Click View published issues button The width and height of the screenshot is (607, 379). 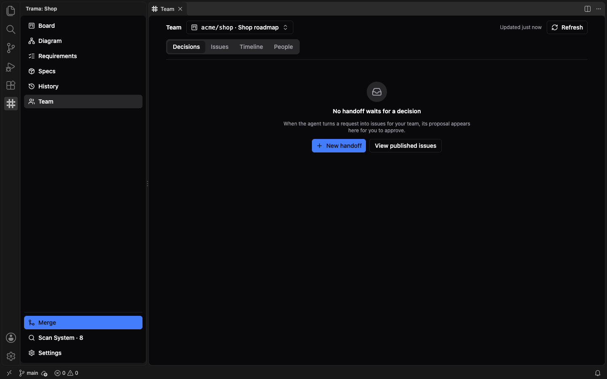pos(406,146)
